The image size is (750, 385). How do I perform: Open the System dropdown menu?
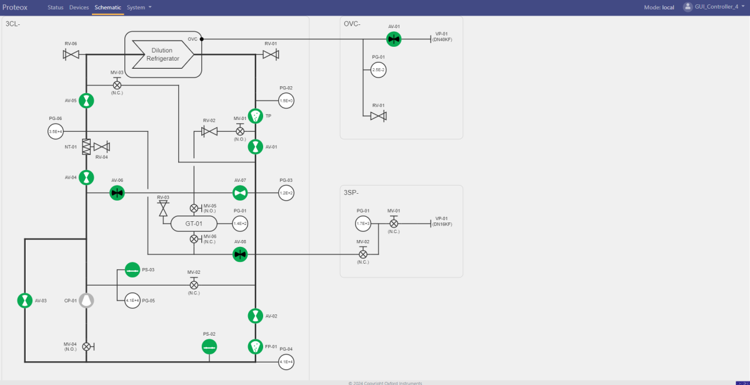pos(139,7)
